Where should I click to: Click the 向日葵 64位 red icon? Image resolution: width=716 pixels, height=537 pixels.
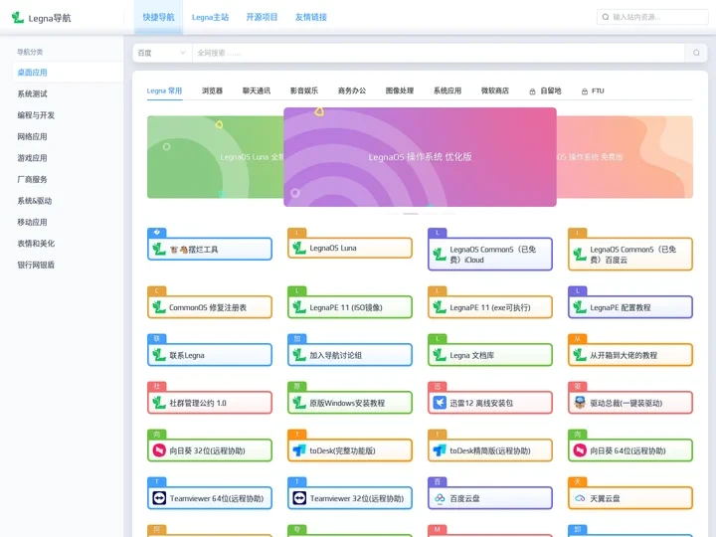coord(580,450)
